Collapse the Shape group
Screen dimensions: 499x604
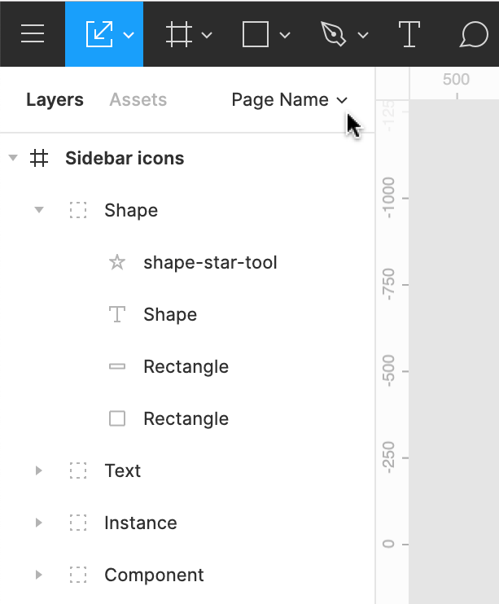[x=39, y=210]
